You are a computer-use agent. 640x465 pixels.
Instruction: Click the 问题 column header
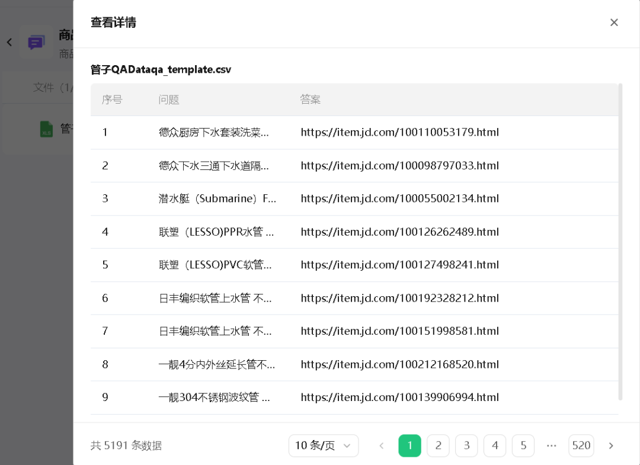click(169, 100)
